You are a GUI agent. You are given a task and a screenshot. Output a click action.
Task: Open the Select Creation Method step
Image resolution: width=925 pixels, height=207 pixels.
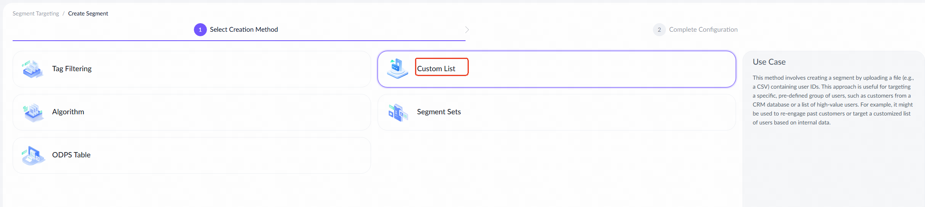[x=244, y=30]
